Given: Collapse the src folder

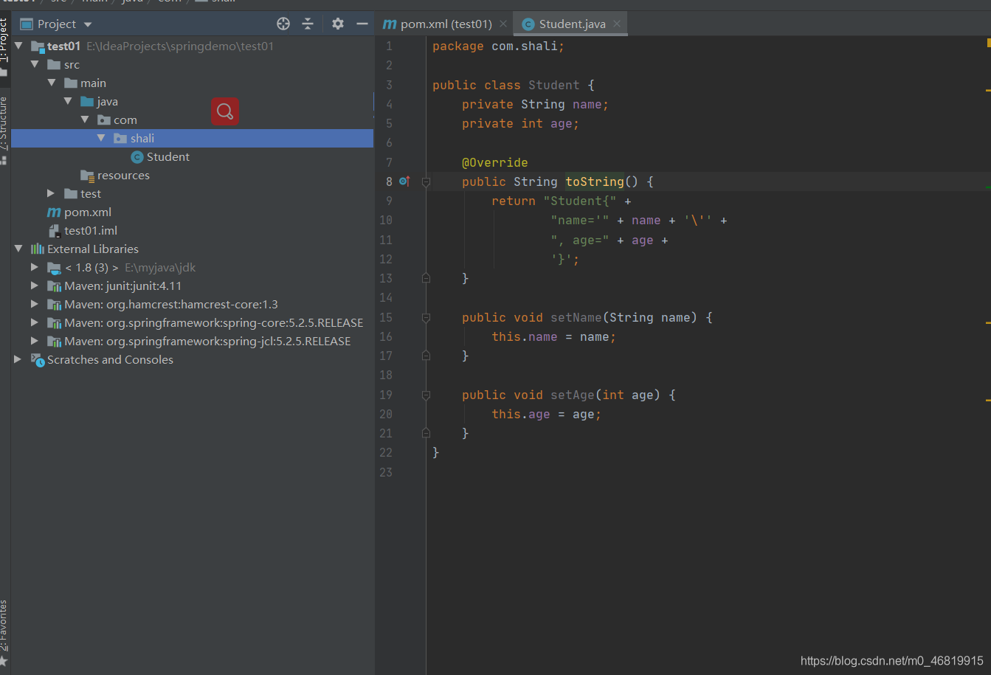Looking at the screenshot, I should (x=35, y=64).
